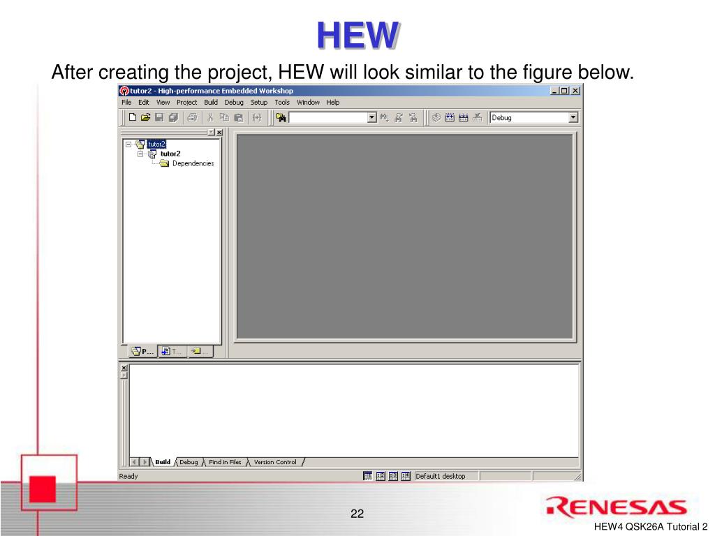Close the workspace panel
Image resolution: width=715 pixels, height=536 pixels.
click(219, 132)
